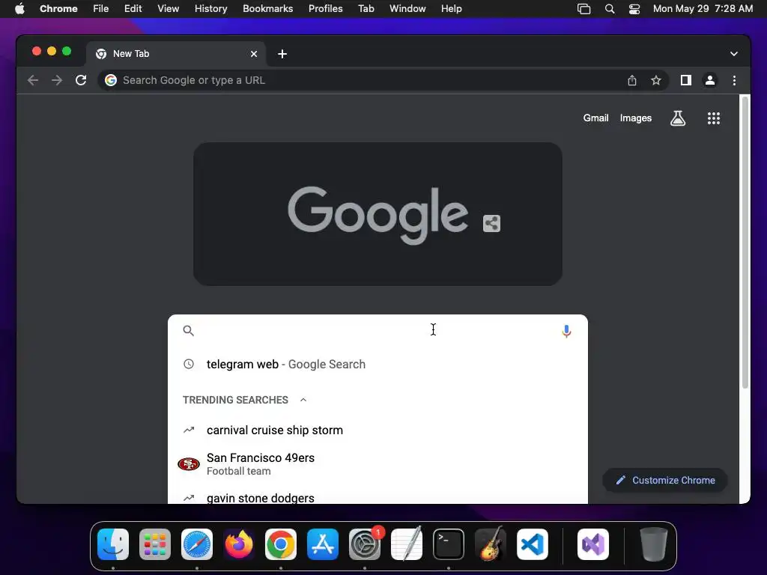This screenshot has height=575, width=767.
Task: Go back with the back arrow
Action: [x=33, y=80]
